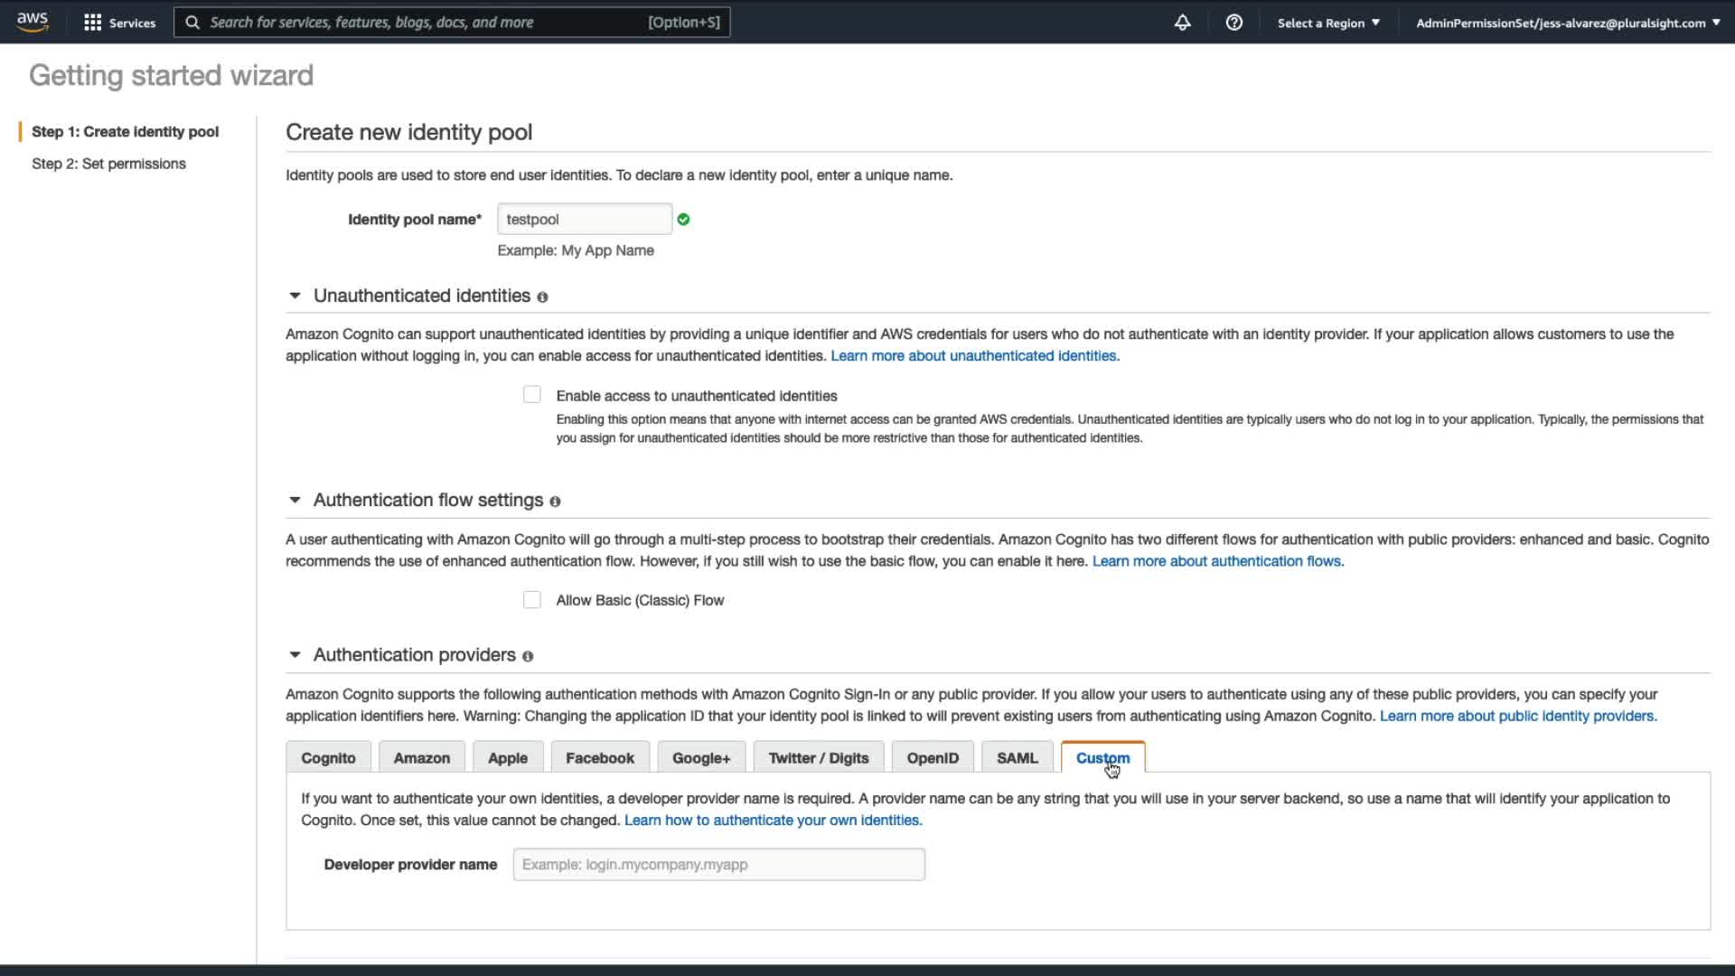This screenshot has width=1735, height=976.
Task: Click the notifications bell icon
Action: [x=1182, y=23]
